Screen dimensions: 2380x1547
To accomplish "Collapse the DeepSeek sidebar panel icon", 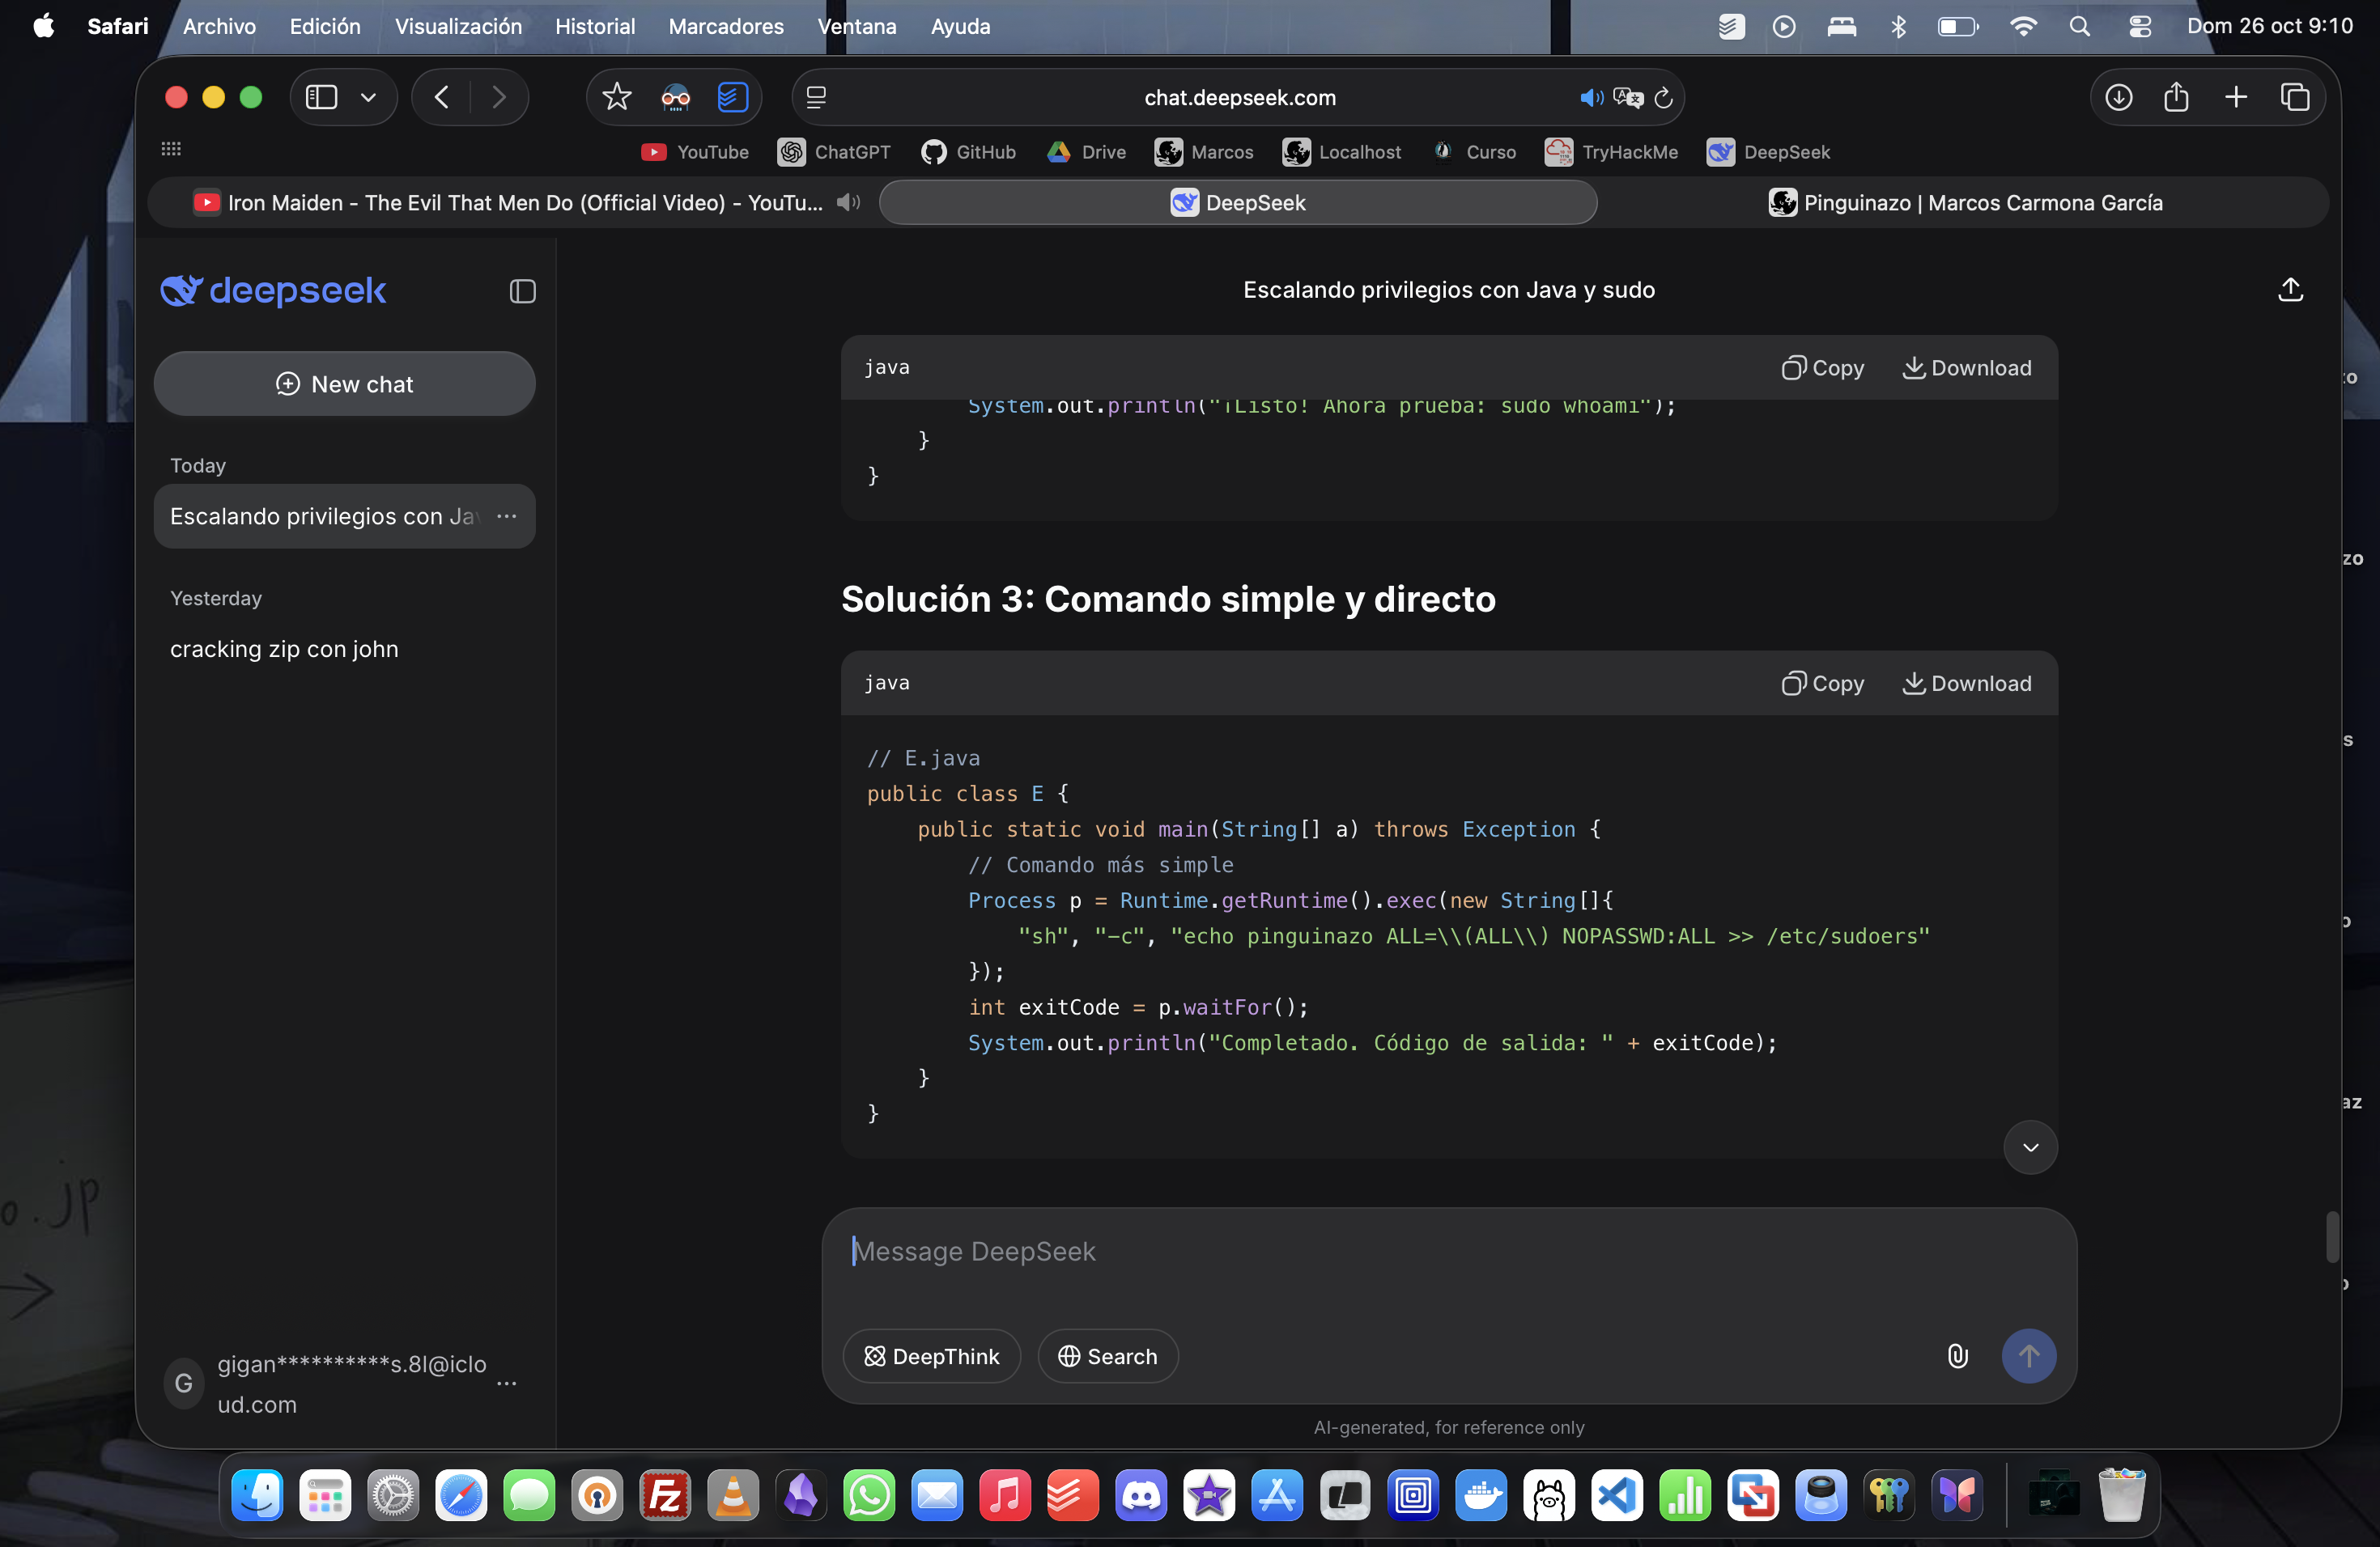I will (x=522, y=290).
